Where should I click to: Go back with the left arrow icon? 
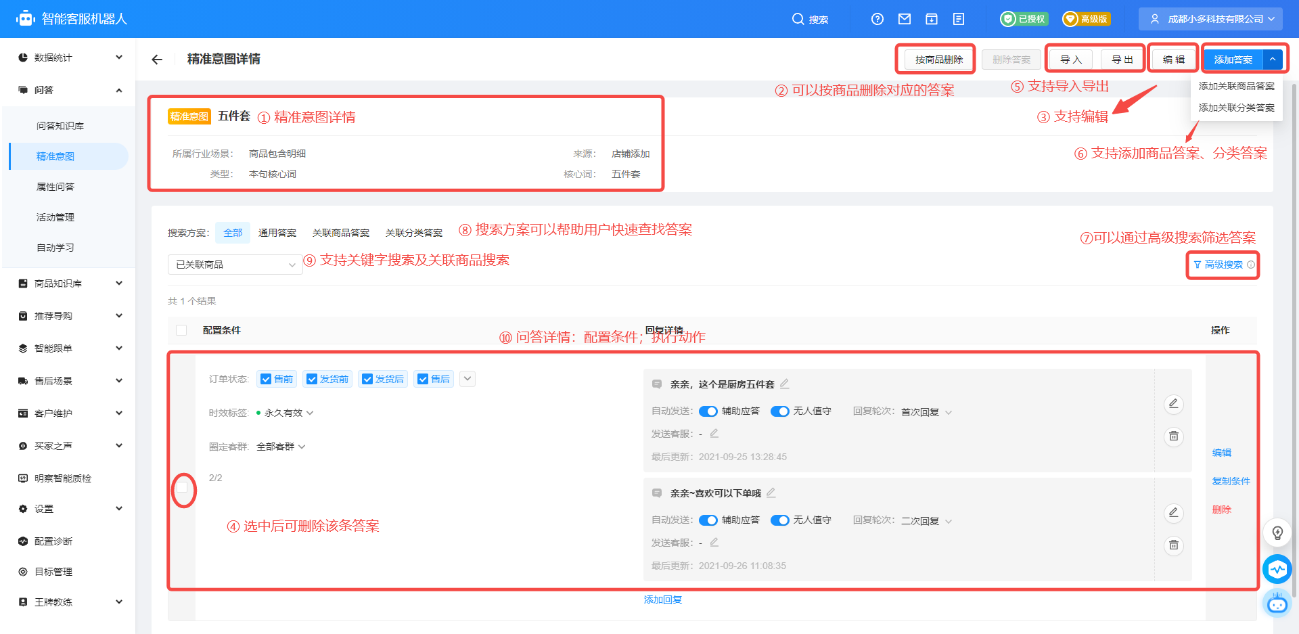click(x=157, y=60)
